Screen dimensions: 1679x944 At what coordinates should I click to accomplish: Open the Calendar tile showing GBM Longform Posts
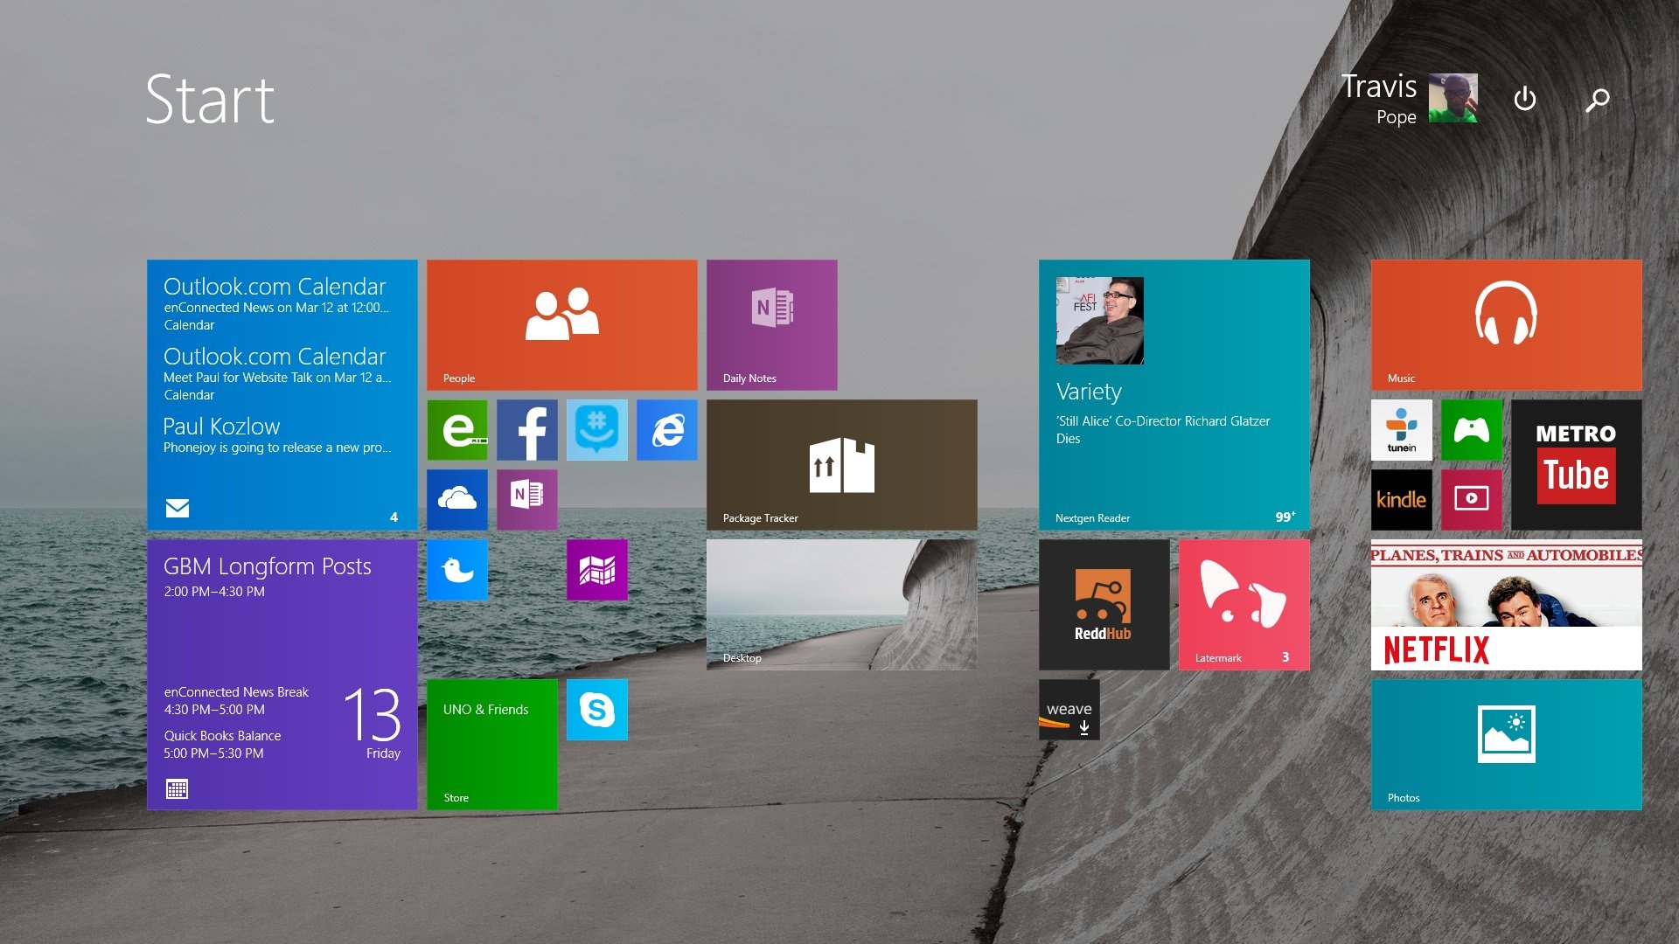[x=282, y=674]
